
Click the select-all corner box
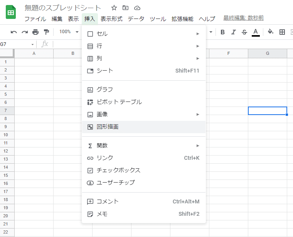point(7,53)
